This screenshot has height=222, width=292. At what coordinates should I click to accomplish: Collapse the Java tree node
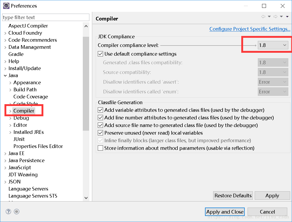pos(6,76)
